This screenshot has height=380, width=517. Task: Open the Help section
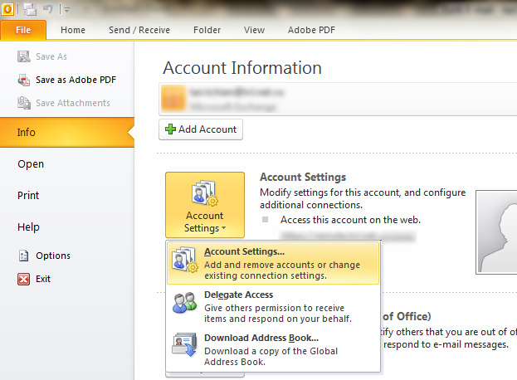click(29, 227)
